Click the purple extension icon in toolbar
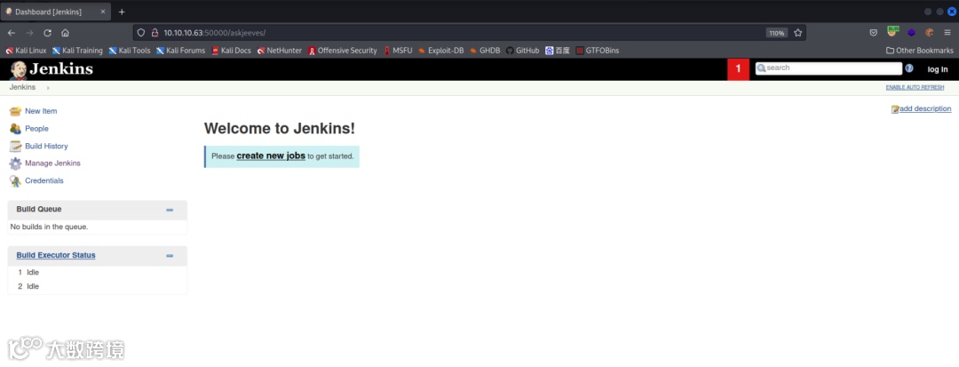The height and width of the screenshot is (367, 959). pyautogui.click(x=911, y=33)
